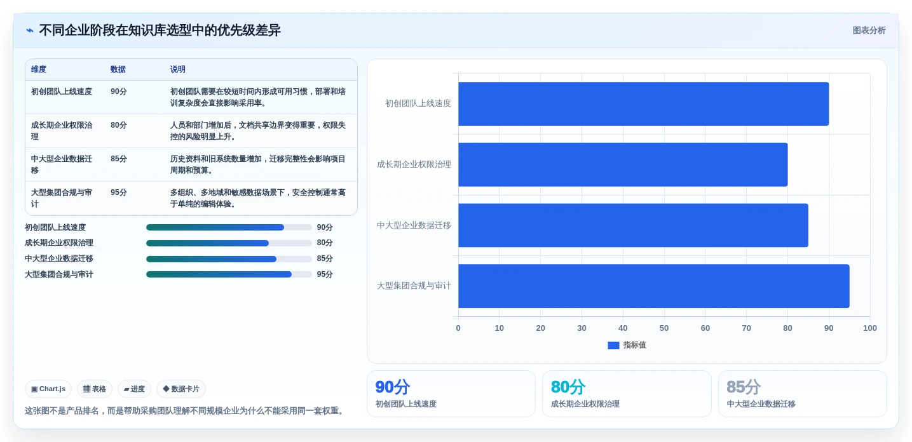912x442 pixels.
Task: Click the 进度 tag chip
Action: pyautogui.click(x=134, y=389)
